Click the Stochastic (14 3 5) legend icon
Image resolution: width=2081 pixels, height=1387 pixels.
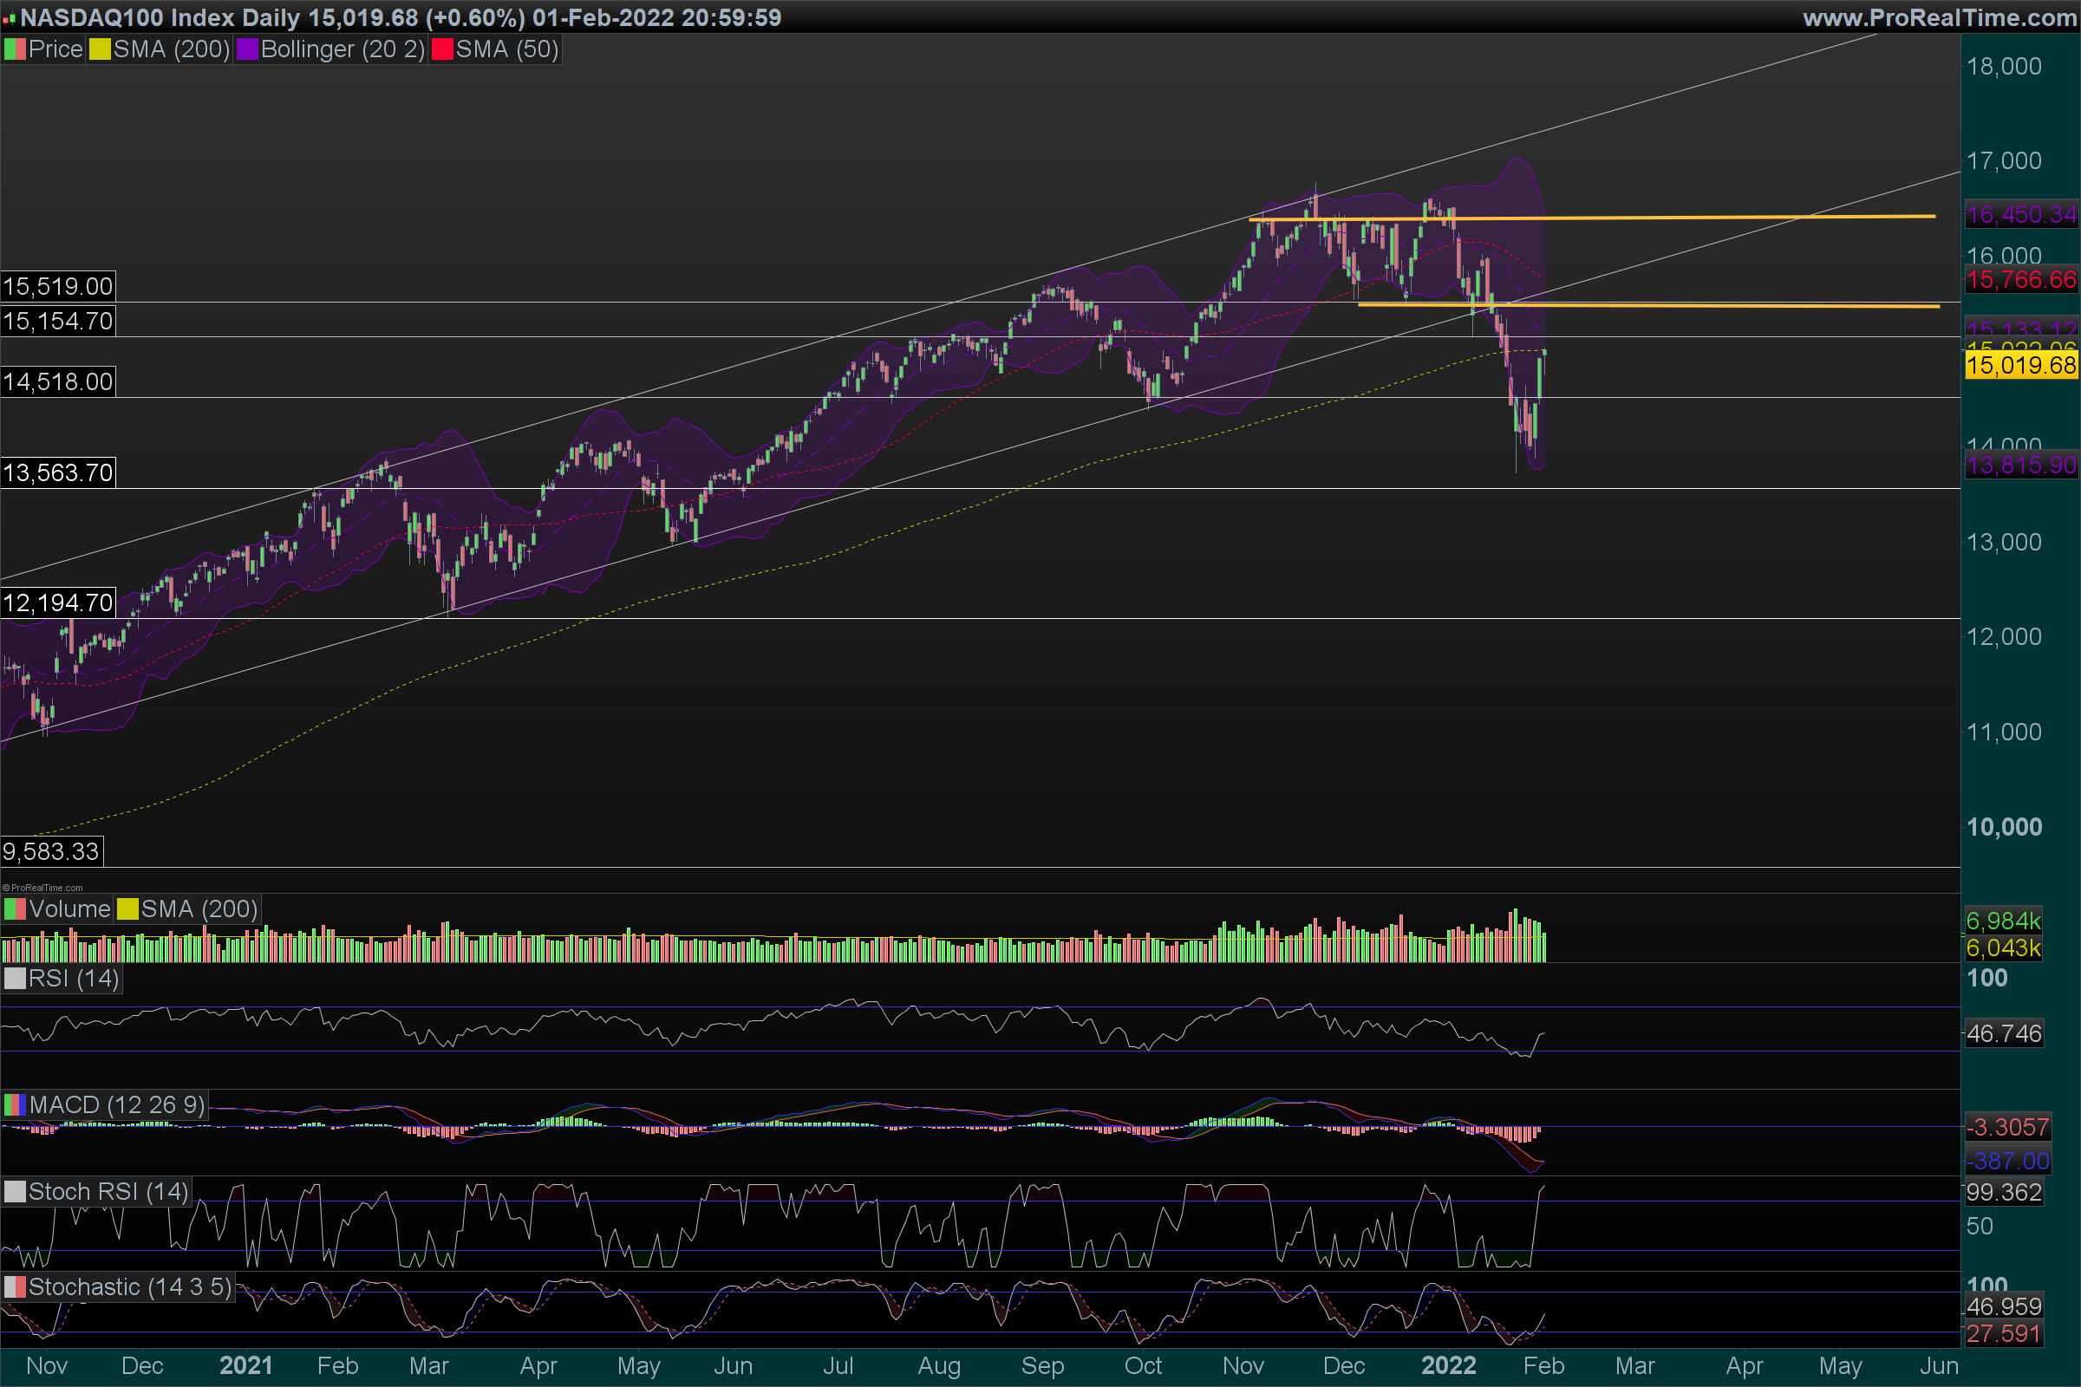15,1287
